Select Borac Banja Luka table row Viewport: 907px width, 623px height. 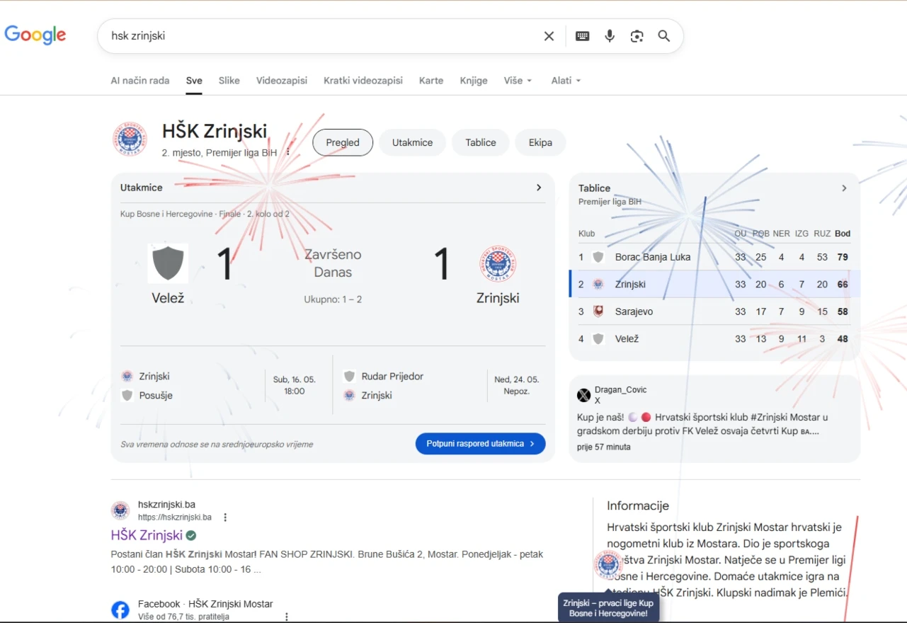point(714,257)
